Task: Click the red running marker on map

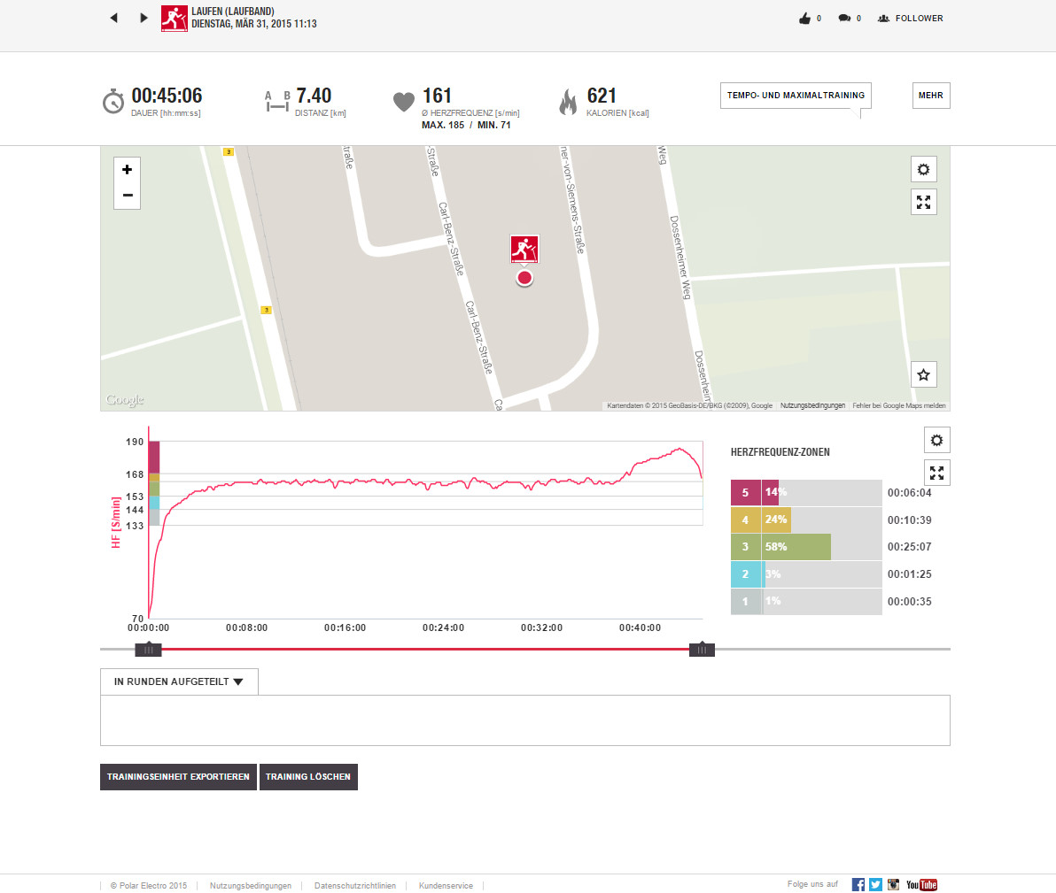Action: 524,250
